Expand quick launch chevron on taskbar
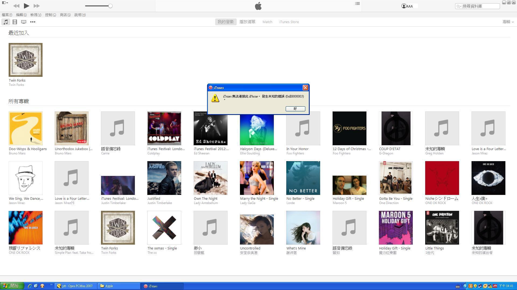Viewport: 517px width, 290px height. [x=51, y=285]
